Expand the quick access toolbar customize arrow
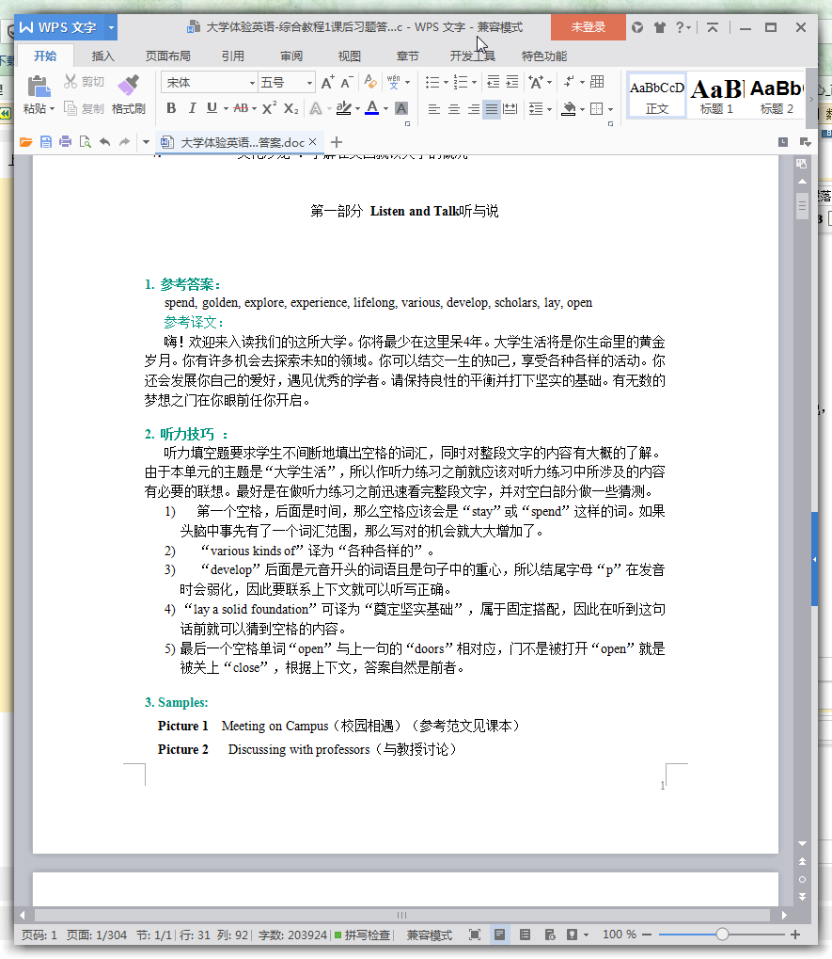 [x=146, y=142]
